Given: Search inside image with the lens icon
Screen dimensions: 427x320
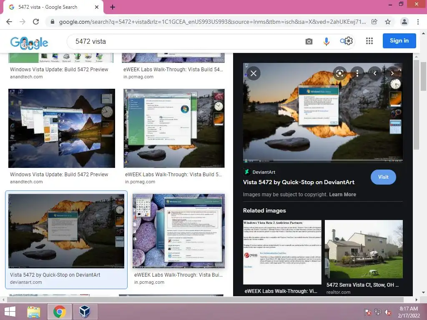Looking at the screenshot, I should click(339, 73).
